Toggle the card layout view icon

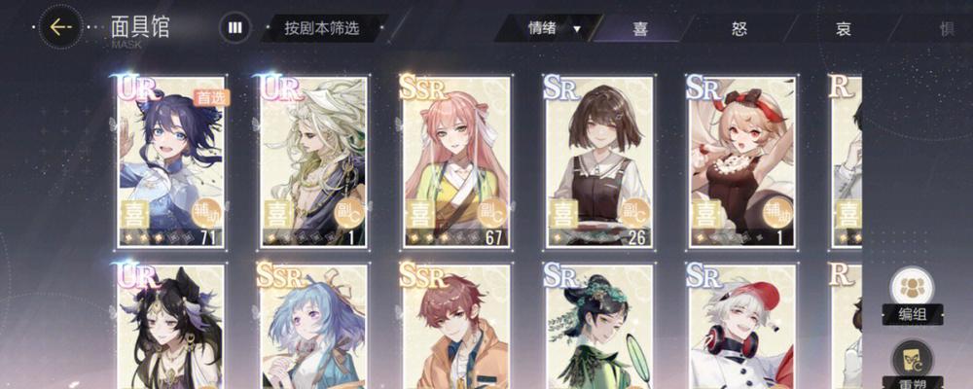235,28
